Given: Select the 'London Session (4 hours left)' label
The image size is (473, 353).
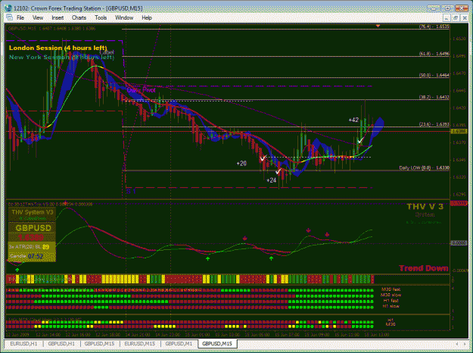Looking at the screenshot, I should [58, 48].
